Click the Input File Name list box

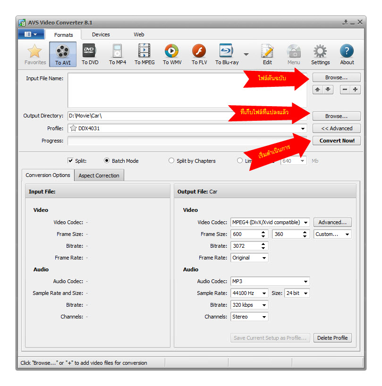coord(187,90)
